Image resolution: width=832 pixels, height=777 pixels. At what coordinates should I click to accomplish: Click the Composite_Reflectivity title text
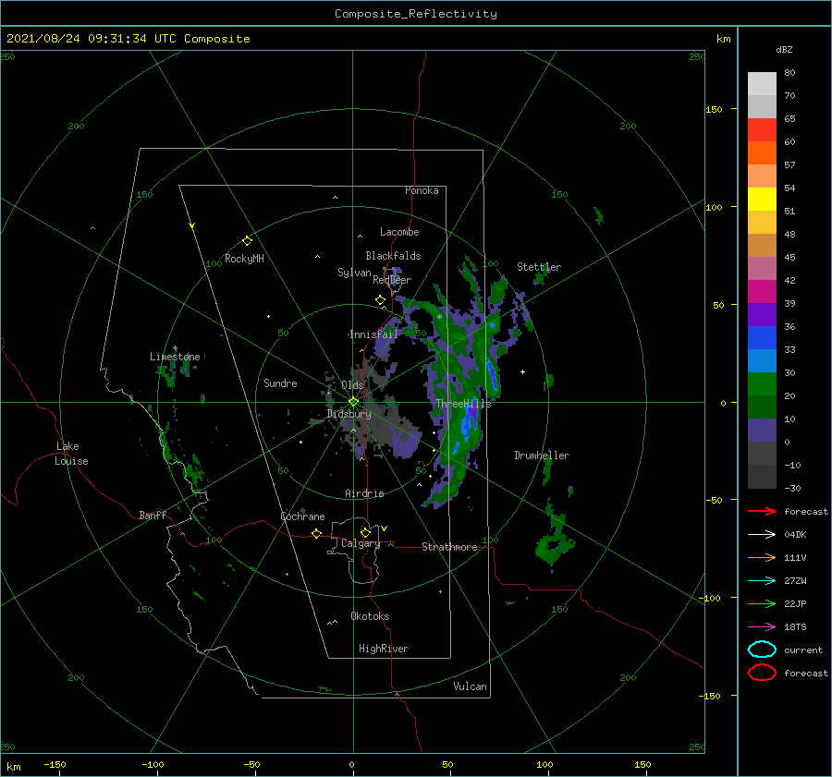pyautogui.click(x=415, y=14)
